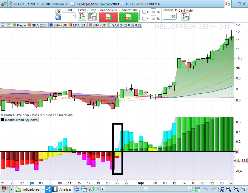Click the Analizar button

62,189
